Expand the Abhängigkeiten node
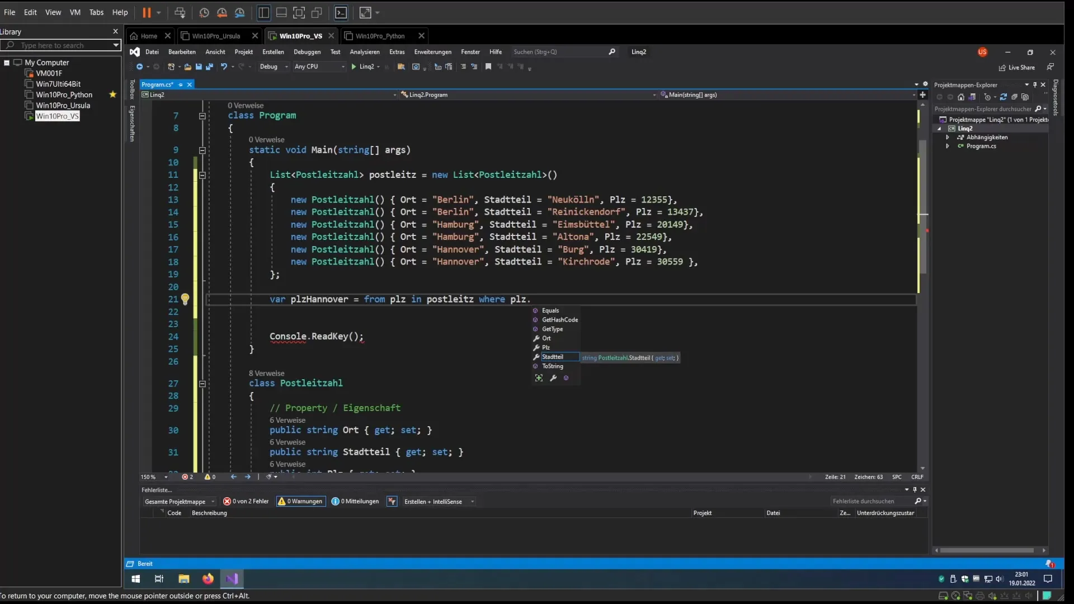The image size is (1074, 604). tap(948, 137)
